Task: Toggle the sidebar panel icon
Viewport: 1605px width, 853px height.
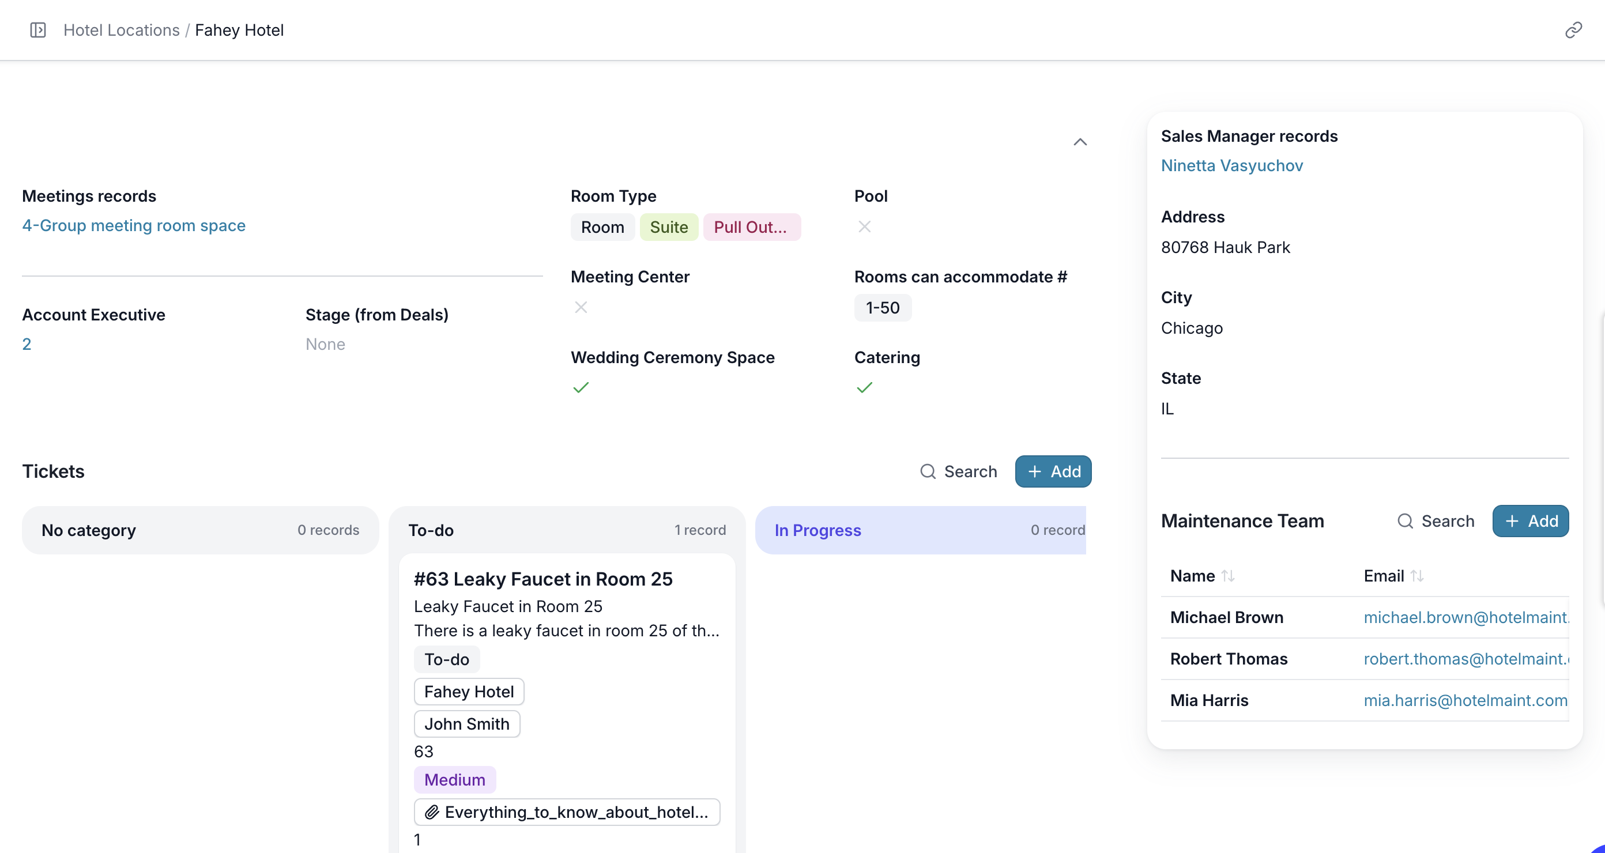Action: pyautogui.click(x=38, y=30)
